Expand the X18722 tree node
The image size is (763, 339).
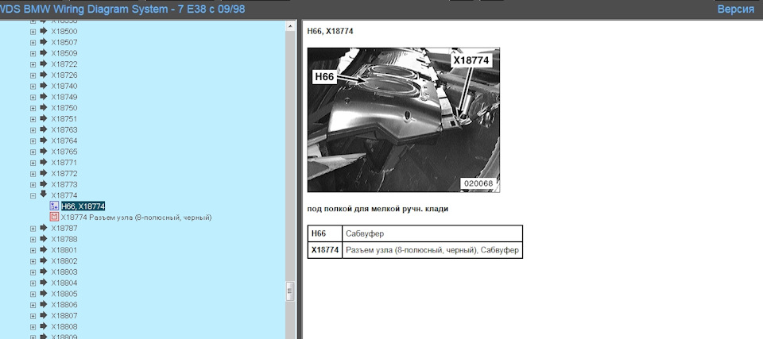33,64
